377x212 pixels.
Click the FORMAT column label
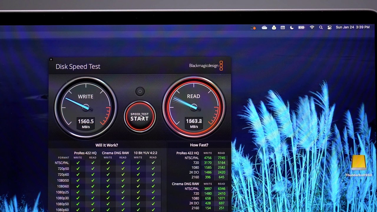63,158
